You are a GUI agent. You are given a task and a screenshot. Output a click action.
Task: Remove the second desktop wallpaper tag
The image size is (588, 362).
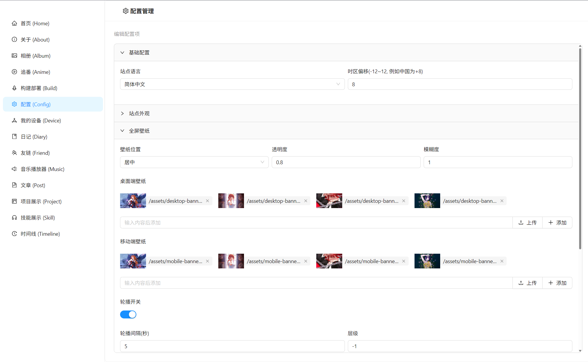tap(306, 201)
